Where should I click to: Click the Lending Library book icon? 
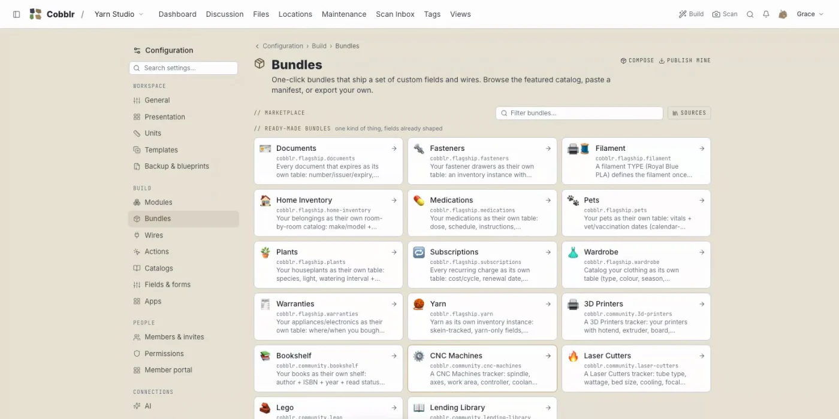click(x=419, y=408)
